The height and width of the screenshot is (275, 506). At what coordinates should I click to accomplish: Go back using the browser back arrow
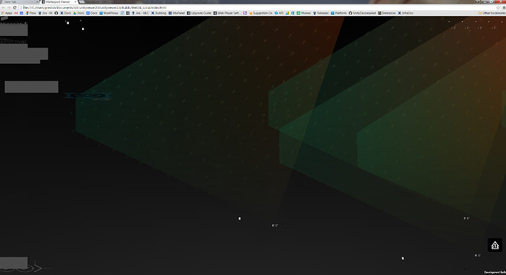tap(3, 7)
